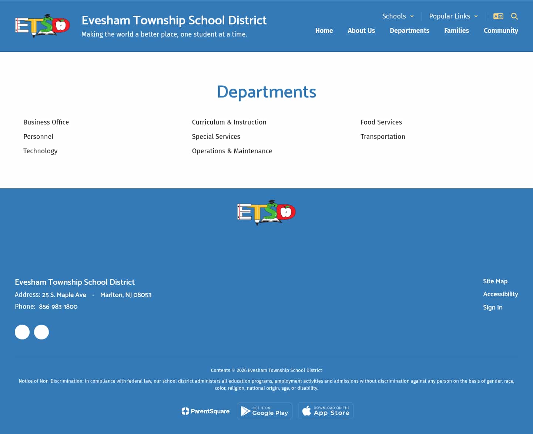Click the 25 S. Maple Ave address

64,295
